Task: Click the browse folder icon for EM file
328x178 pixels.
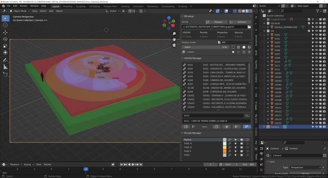Action: tap(249, 27)
